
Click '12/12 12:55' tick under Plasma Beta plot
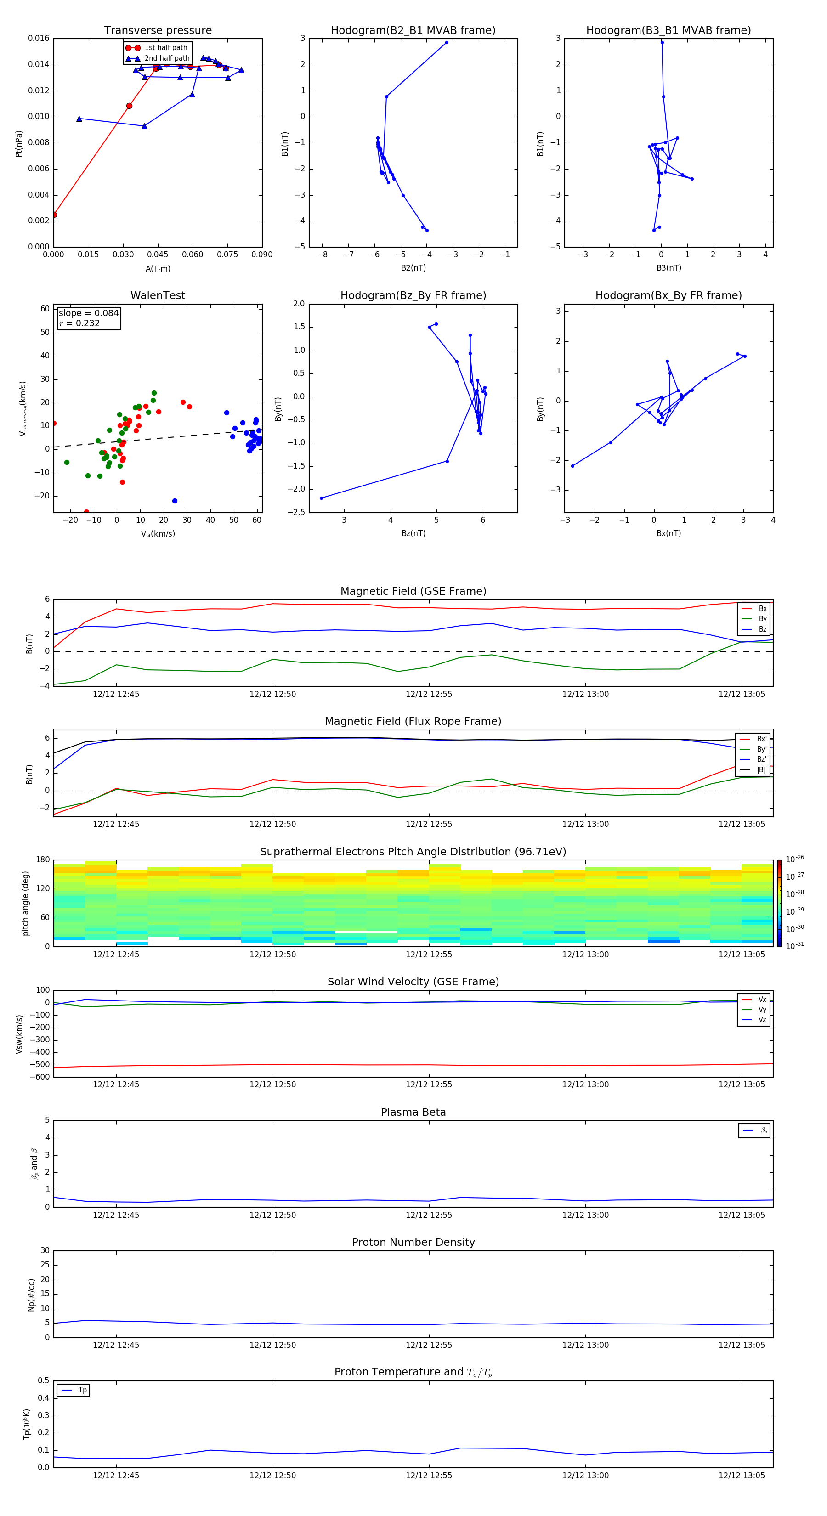coord(429,1215)
